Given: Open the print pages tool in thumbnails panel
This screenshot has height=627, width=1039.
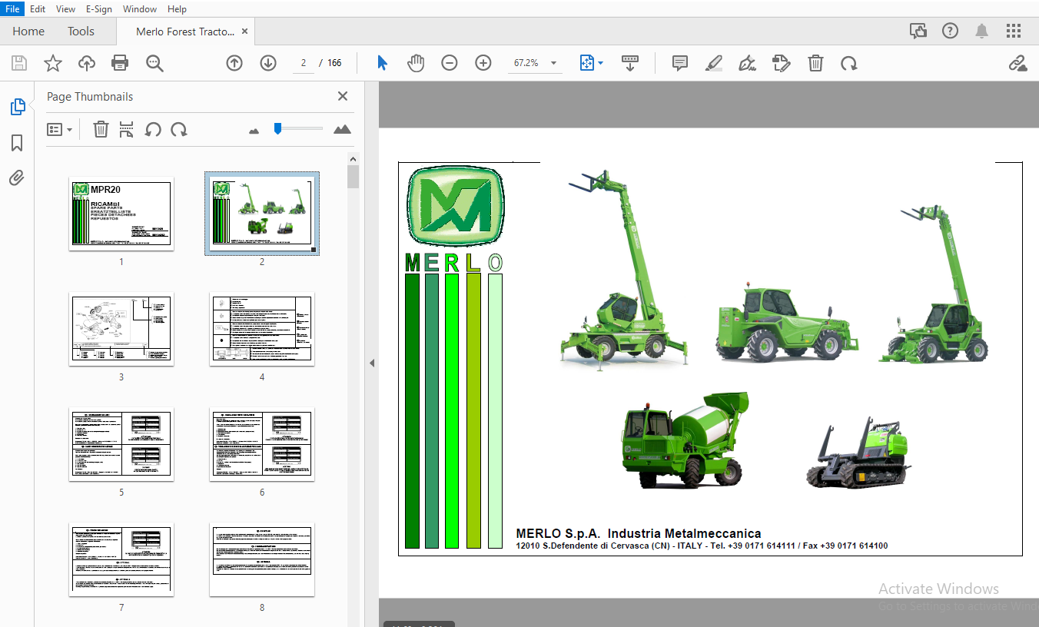Looking at the screenshot, I should pyautogui.click(x=127, y=130).
